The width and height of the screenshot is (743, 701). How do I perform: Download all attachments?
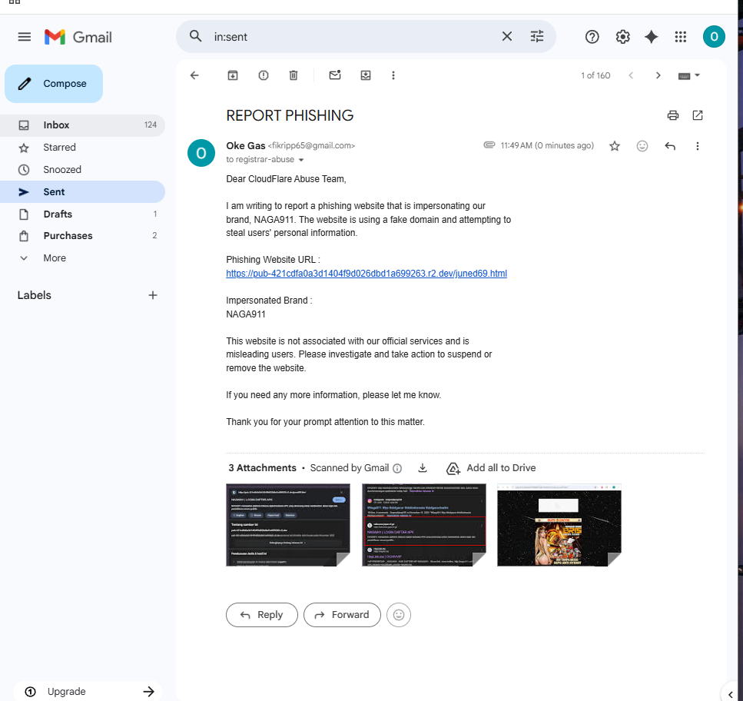pyautogui.click(x=422, y=468)
